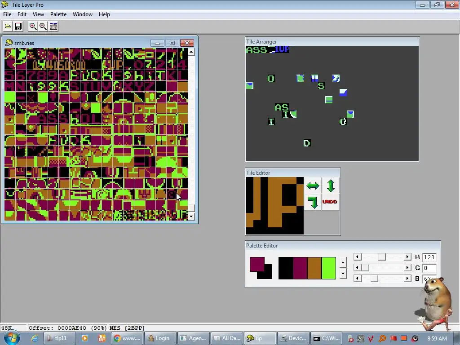460x345 pixels.
Task: Click palette up arrow stepper
Action: pos(343,262)
